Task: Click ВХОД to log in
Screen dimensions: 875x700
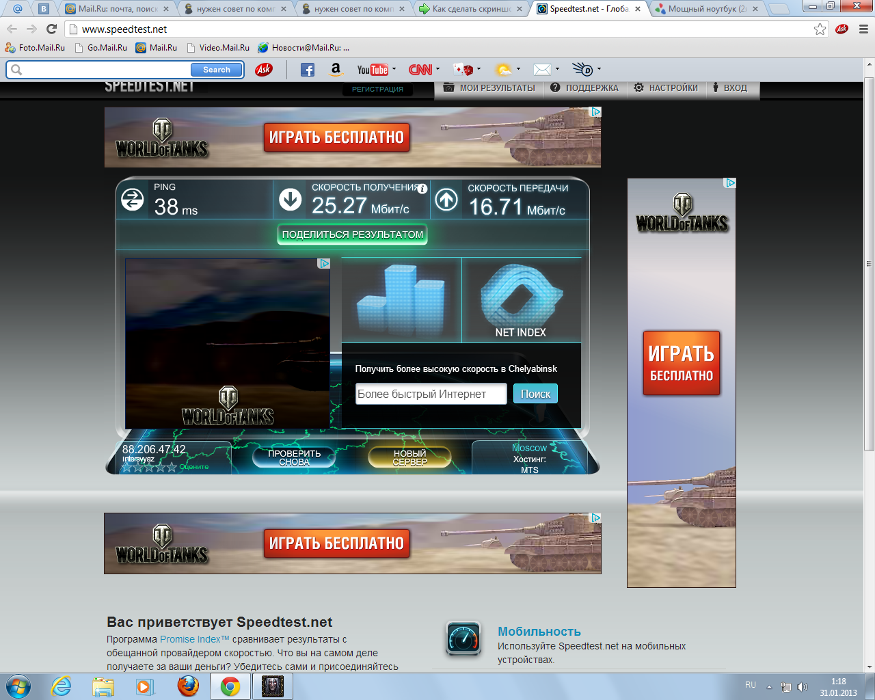Action: [730, 88]
